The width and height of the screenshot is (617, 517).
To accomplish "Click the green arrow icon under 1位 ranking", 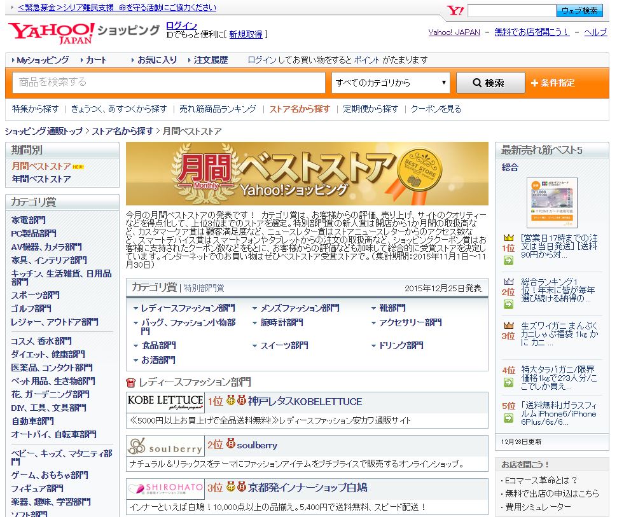I will (x=508, y=260).
